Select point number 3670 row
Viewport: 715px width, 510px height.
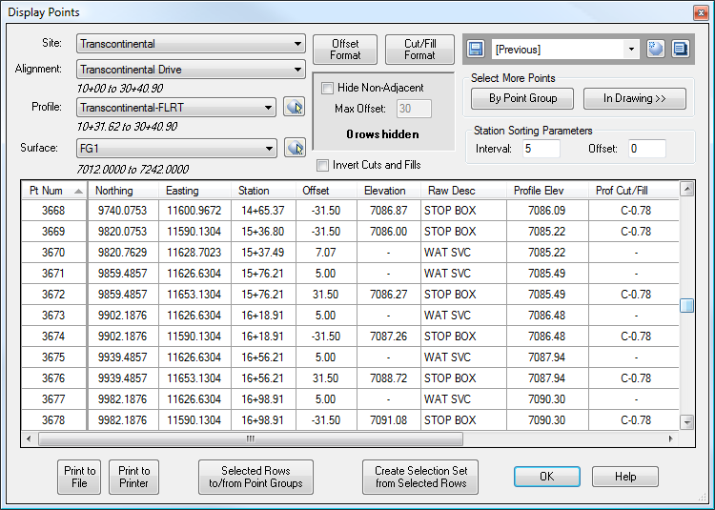click(x=350, y=253)
